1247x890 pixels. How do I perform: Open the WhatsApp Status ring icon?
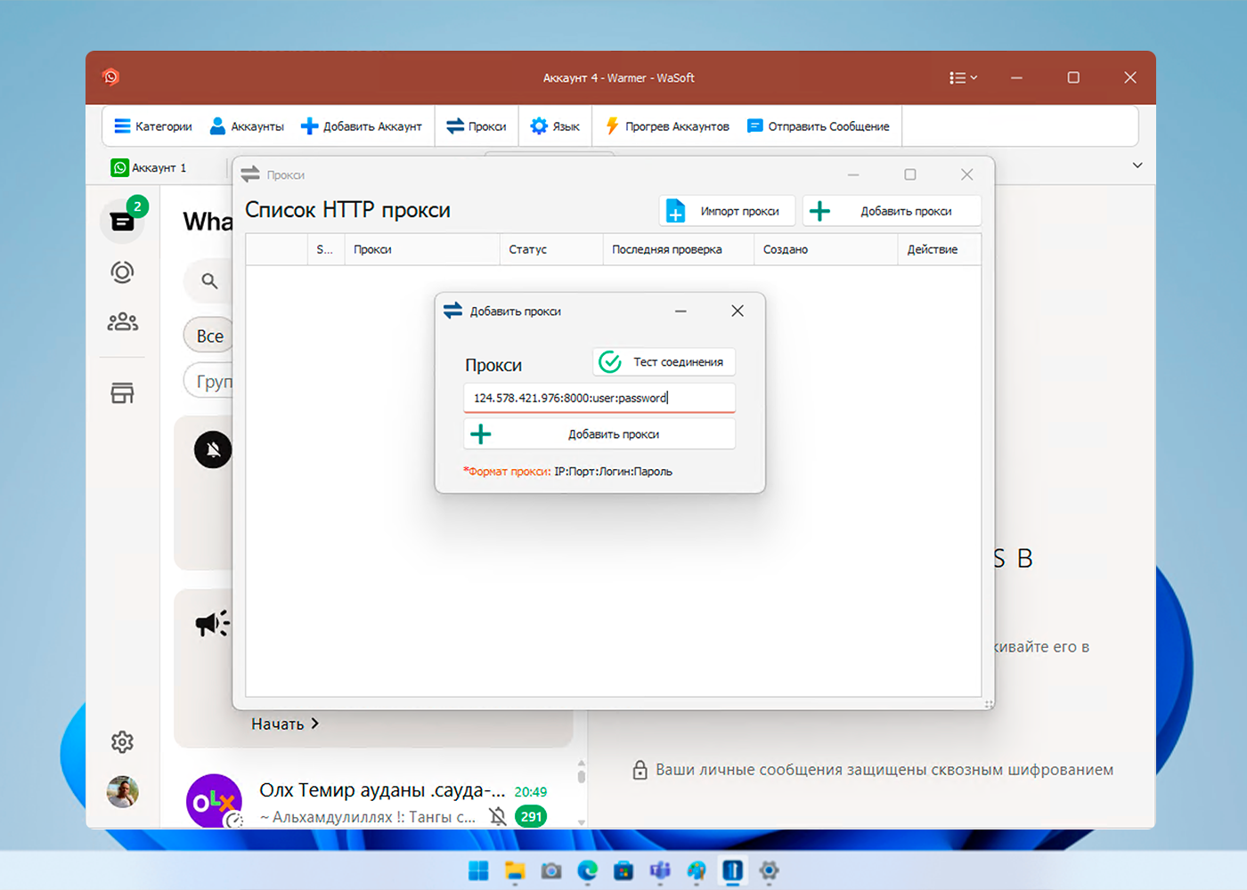(122, 271)
